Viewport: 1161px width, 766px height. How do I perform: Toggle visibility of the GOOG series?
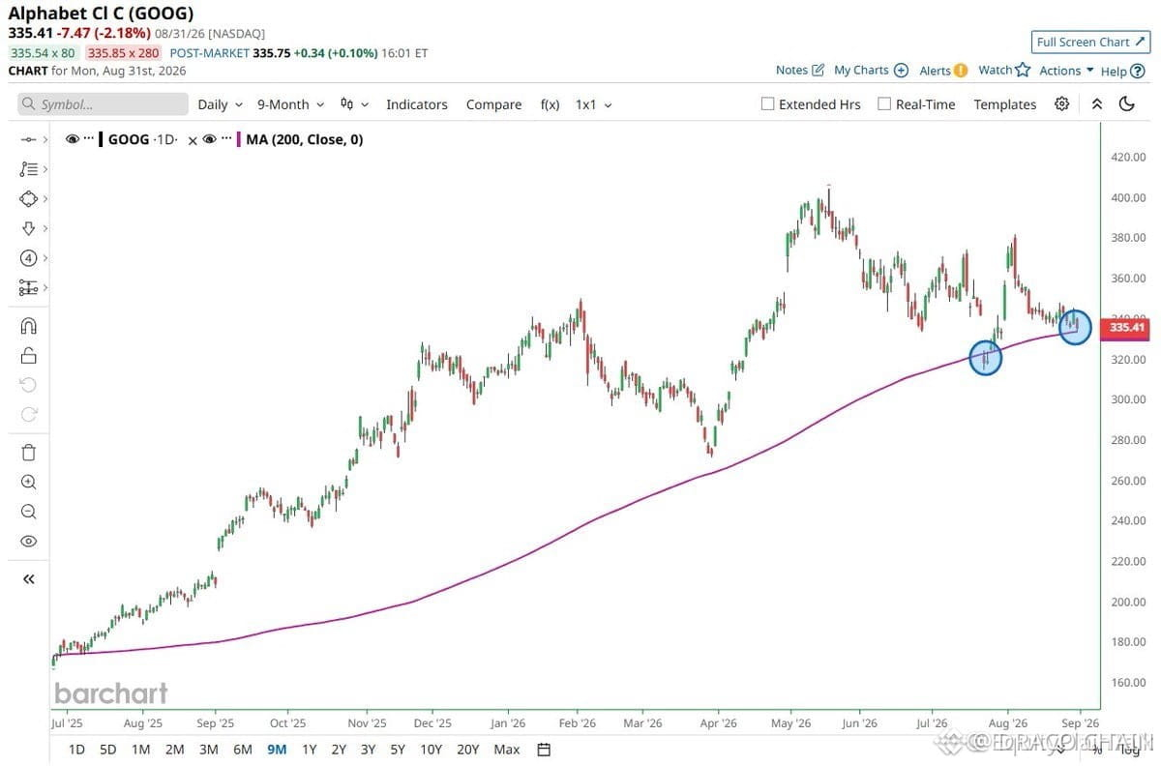pos(73,139)
